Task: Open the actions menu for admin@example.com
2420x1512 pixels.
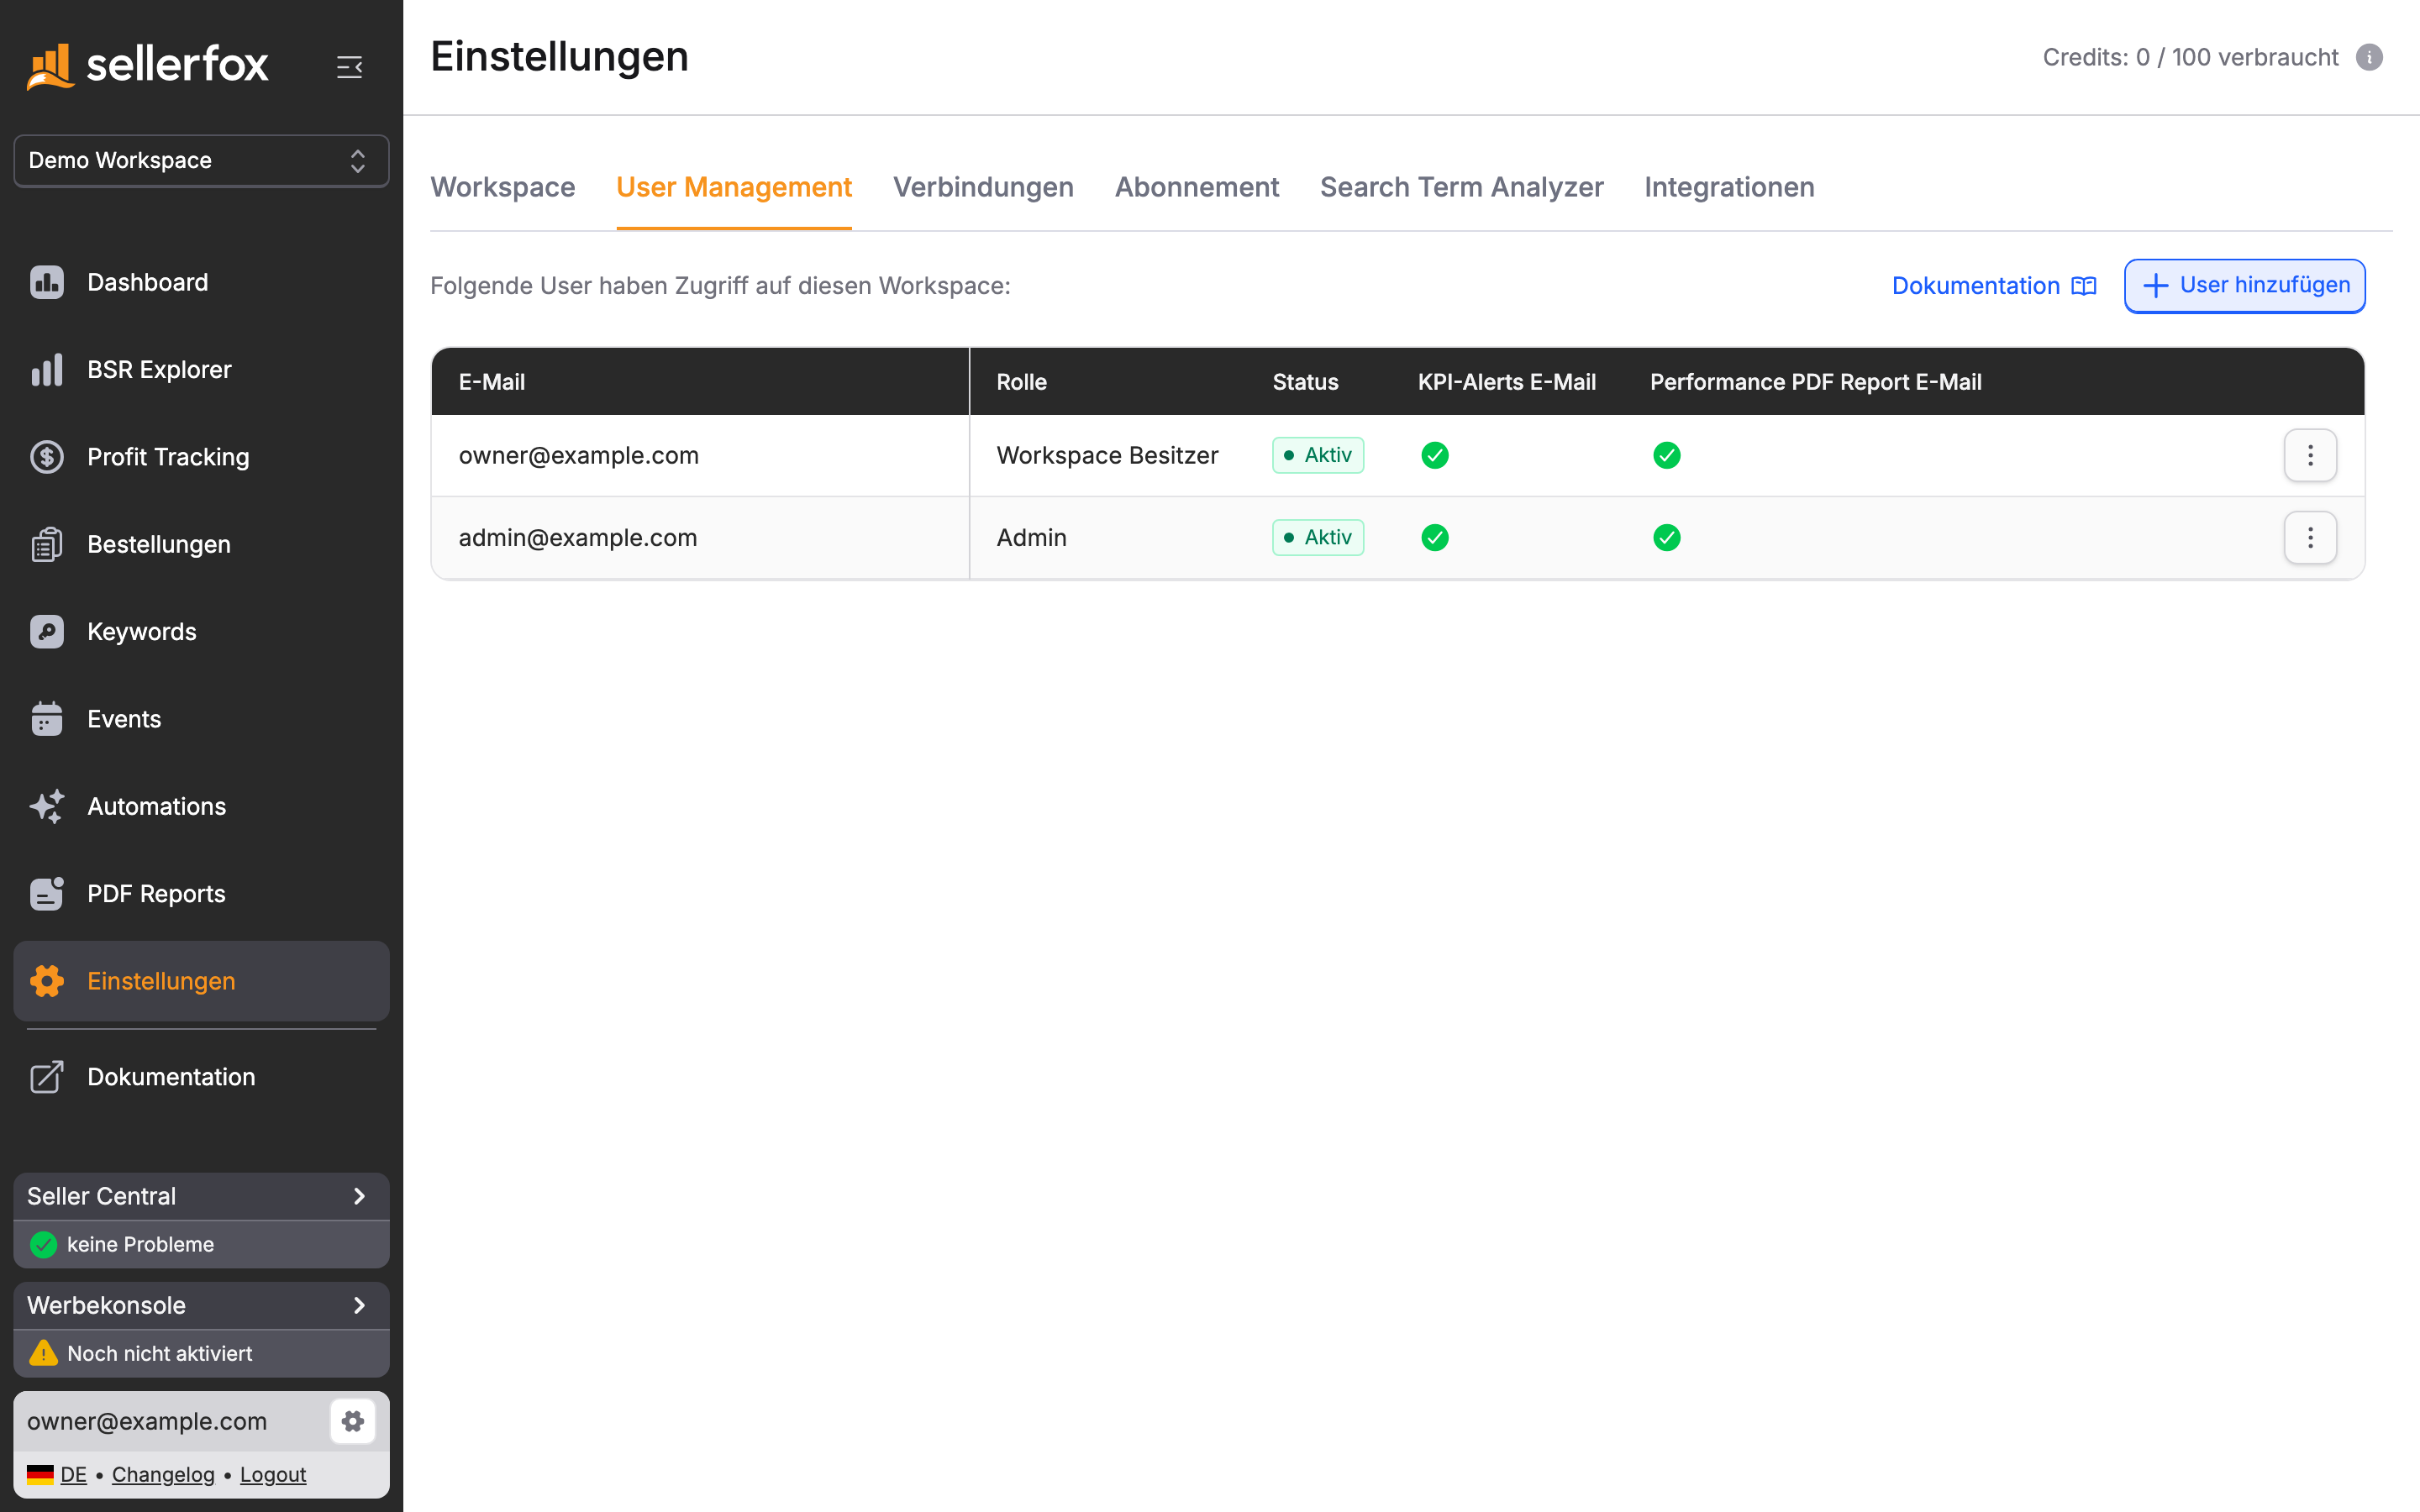Action: pyautogui.click(x=2310, y=538)
